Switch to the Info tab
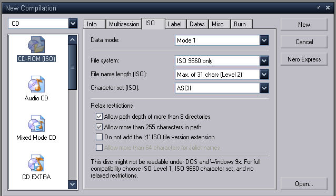The height and width of the screenshot is (196, 336). click(x=94, y=24)
